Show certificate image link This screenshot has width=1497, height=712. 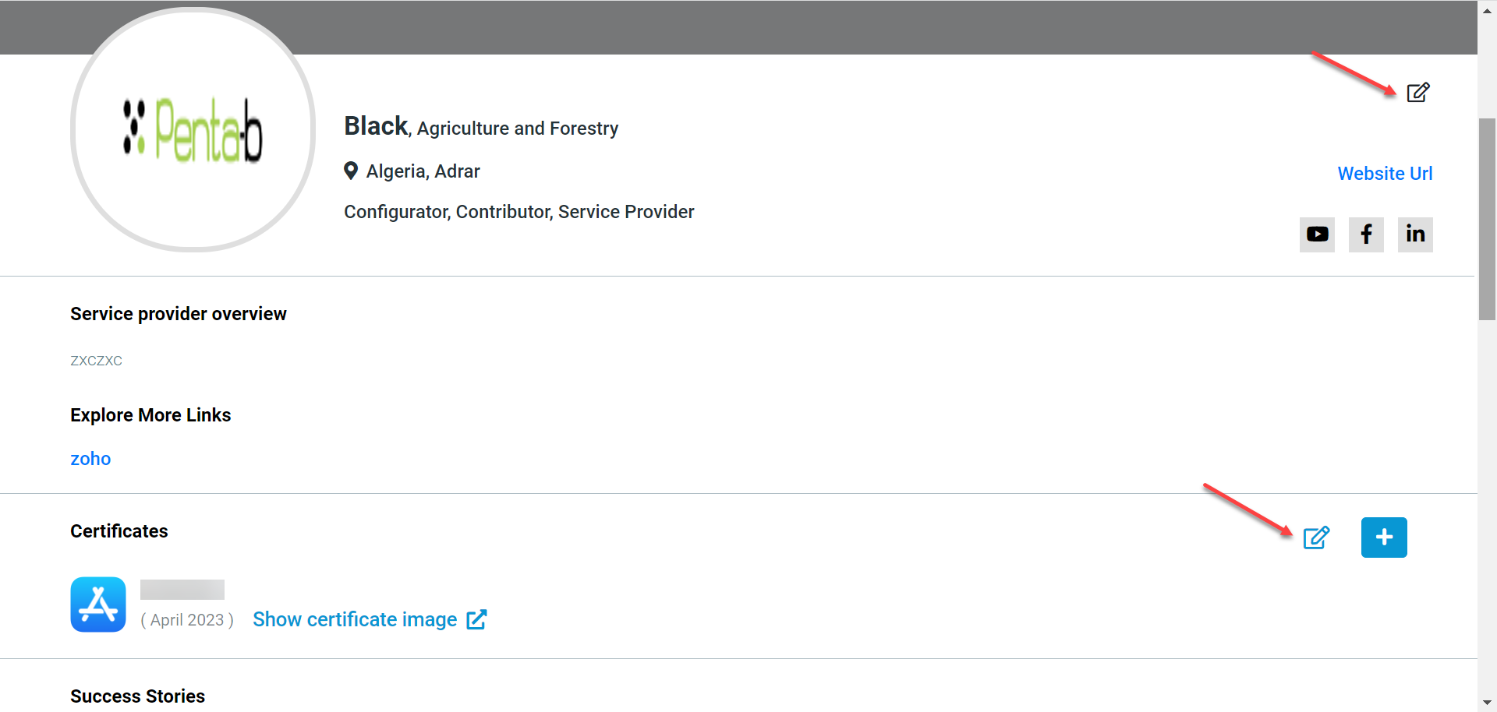[355, 619]
